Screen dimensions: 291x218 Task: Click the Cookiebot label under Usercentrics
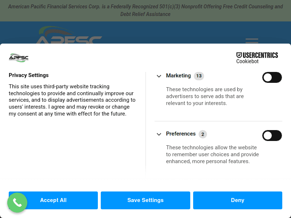click(247, 61)
